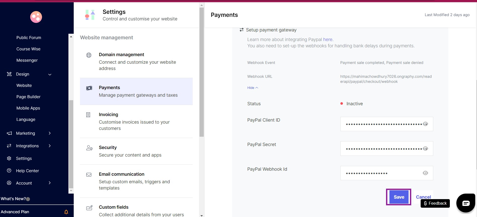
Task: Click the Security user-shield icon
Action: [89, 148]
